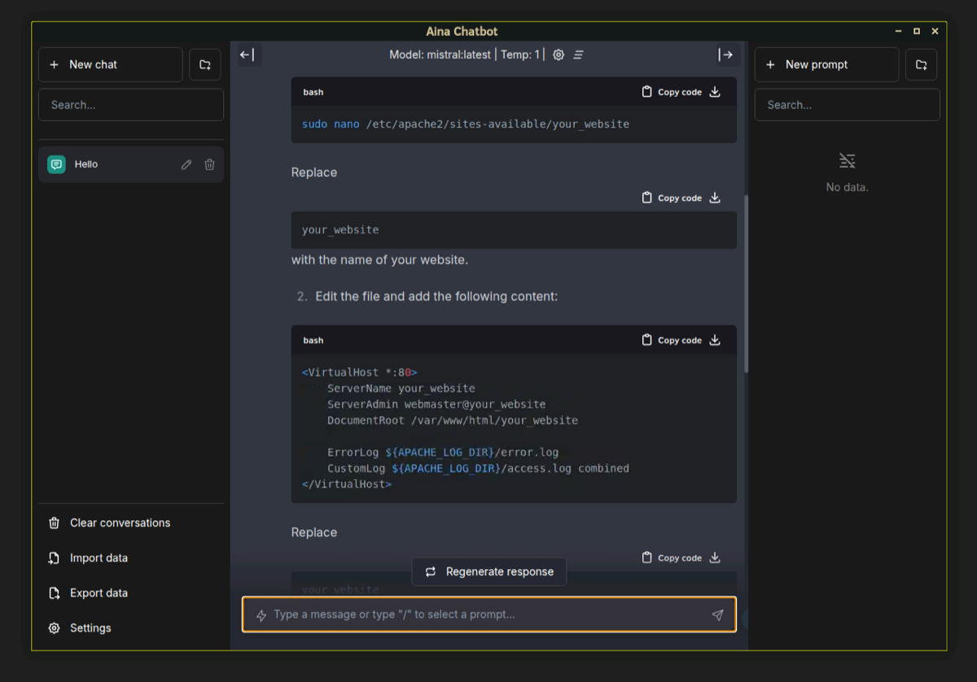Select Export data option
The image size is (977, 682).
[x=99, y=593]
